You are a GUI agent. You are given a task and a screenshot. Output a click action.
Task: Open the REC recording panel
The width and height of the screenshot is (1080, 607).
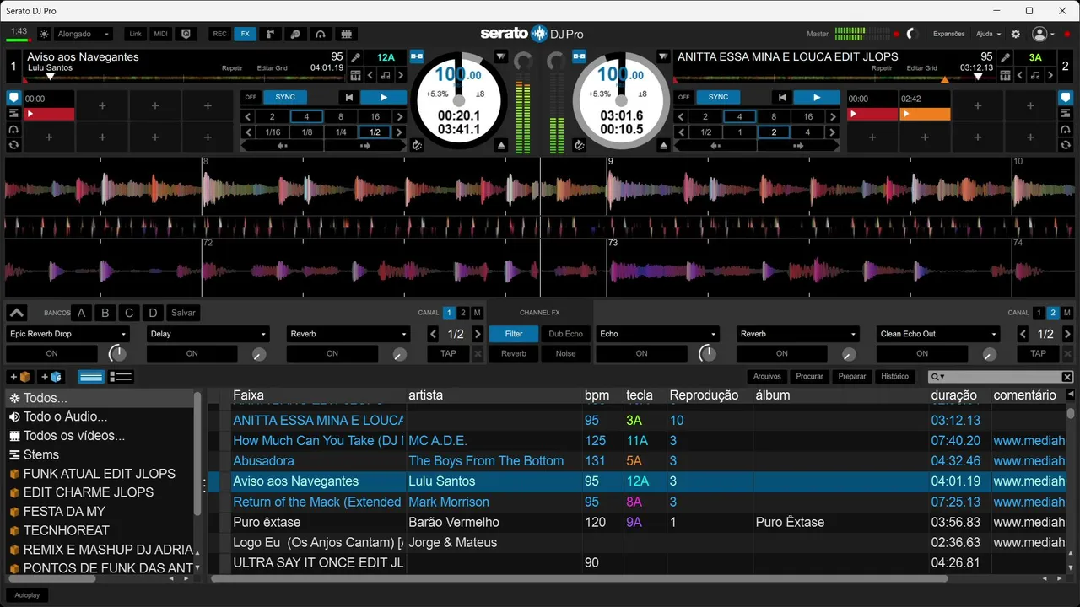(220, 34)
